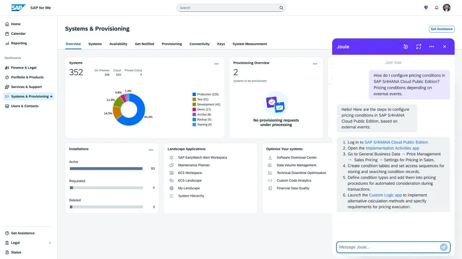The width and height of the screenshot is (462, 259).
Task: Expand the Legal sidebar submenu
Action: (50, 243)
